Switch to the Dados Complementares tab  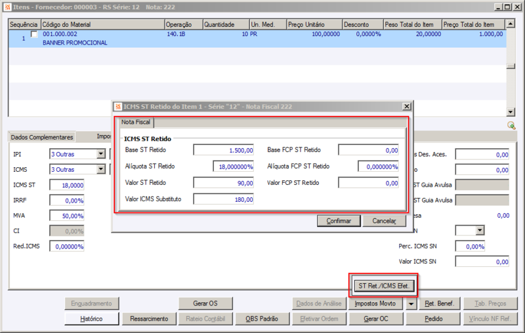click(42, 137)
